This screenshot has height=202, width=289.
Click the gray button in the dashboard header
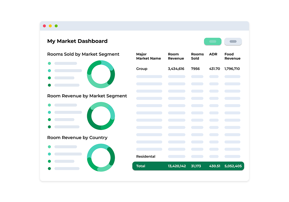pyautogui.click(x=233, y=41)
